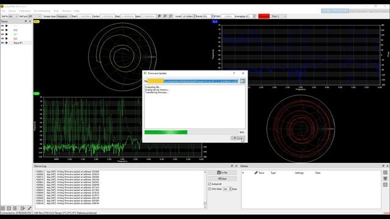Open the Ref out dropdown

point(35,16)
